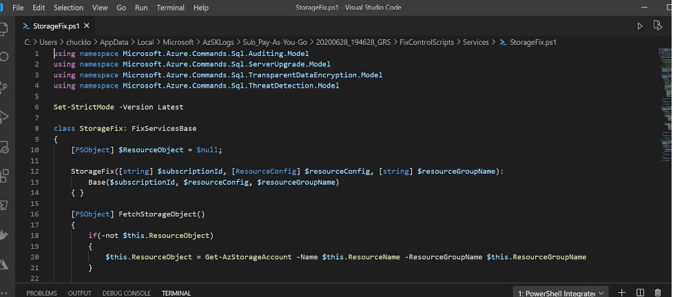Expand the 'AzSKLogs' breadcrumb segment

tap(218, 42)
